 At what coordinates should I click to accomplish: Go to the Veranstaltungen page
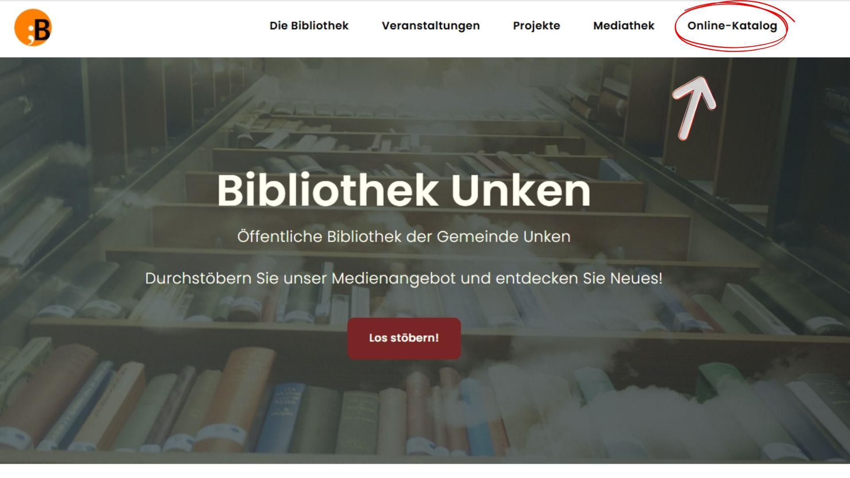pos(431,26)
